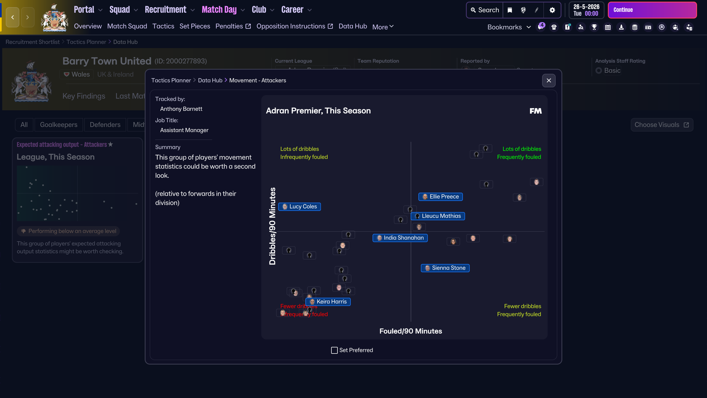Select the Basic analysis rating radio
The height and width of the screenshot is (398, 707).
pyautogui.click(x=598, y=70)
